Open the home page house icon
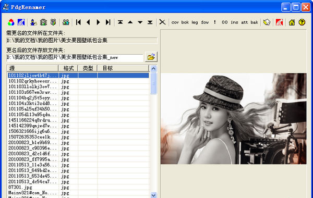Image resolution: width=313 pixels, height=198 pixels. (292, 22)
